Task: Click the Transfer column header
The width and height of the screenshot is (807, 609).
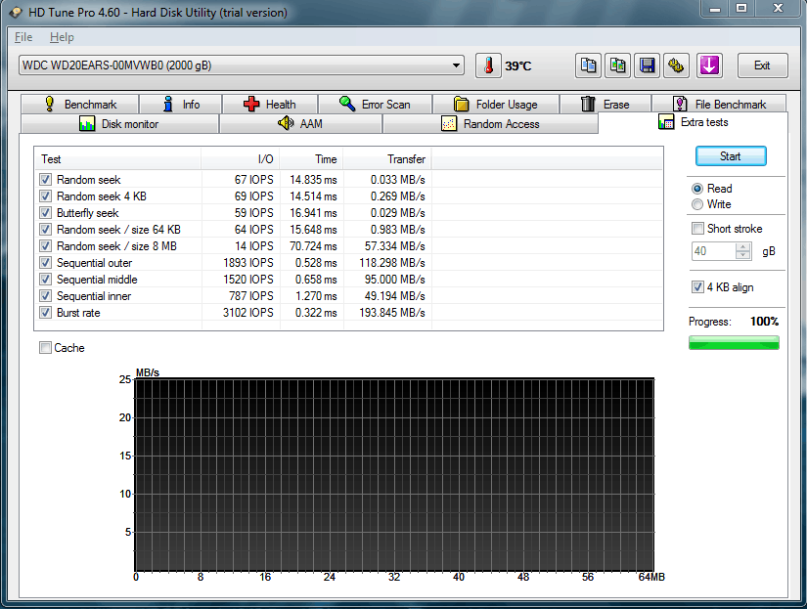Action: click(x=387, y=159)
